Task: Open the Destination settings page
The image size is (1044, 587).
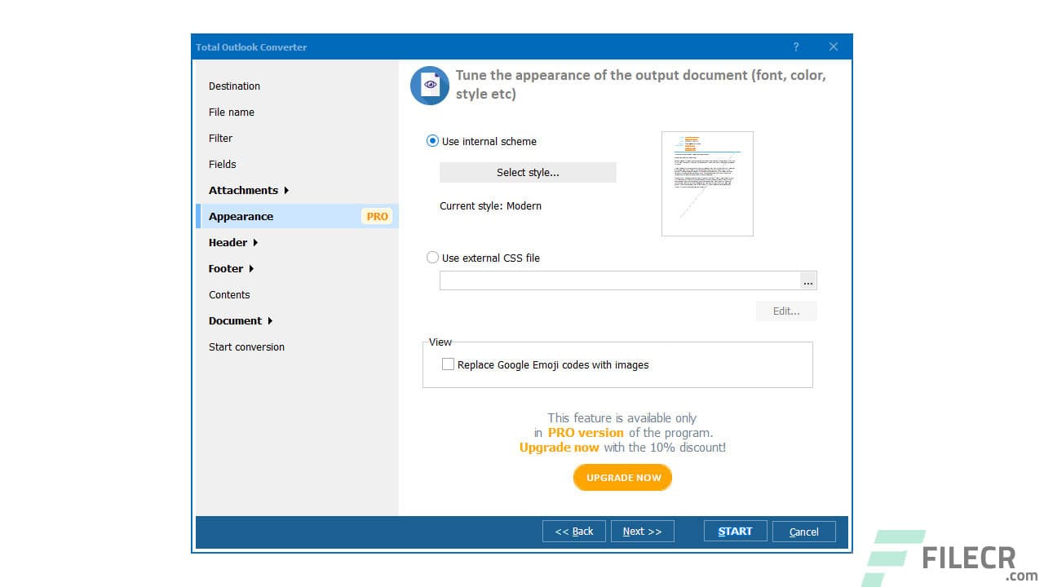Action: [x=234, y=86]
